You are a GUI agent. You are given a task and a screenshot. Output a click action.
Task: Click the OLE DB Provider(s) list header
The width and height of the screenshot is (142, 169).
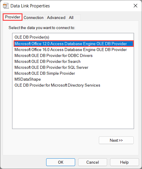coord(32,37)
